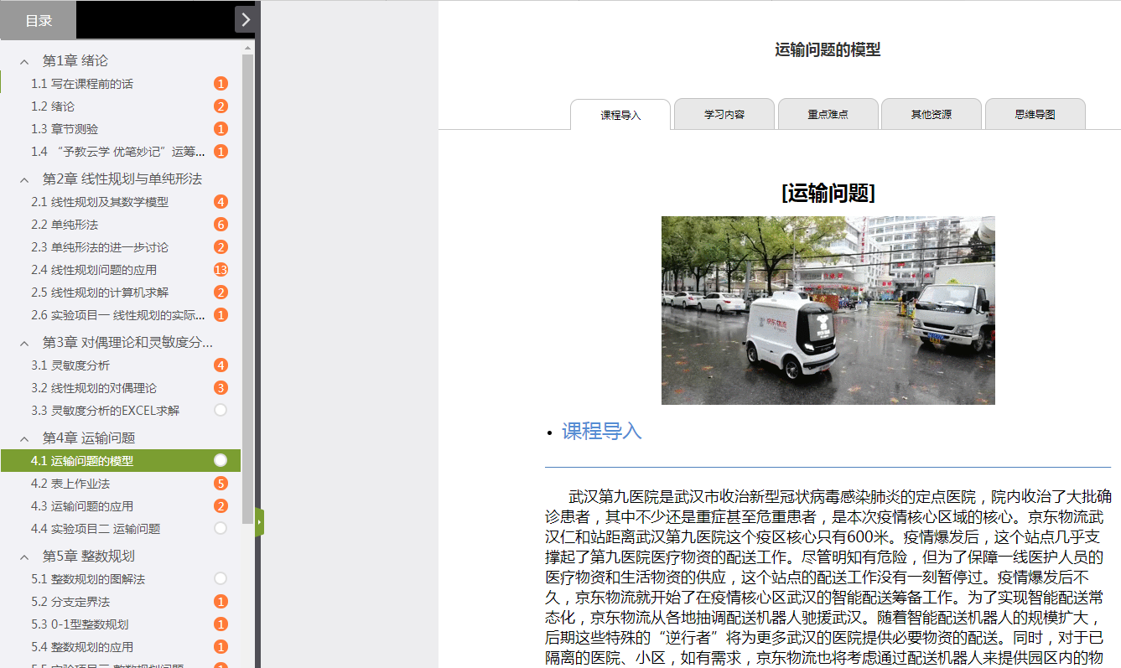The height and width of the screenshot is (668, 1121).
Task: Collapse the sidebar with the top arrow button
Action: click(245, 19)
